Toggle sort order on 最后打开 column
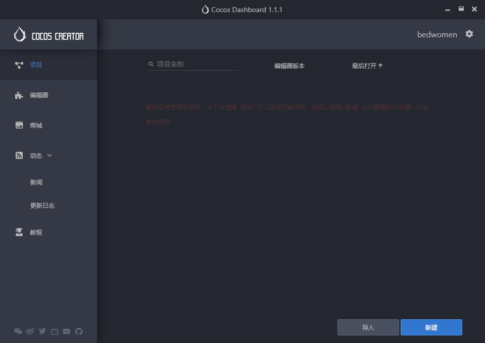The height and width of the screenshot is (343, 485). click(x=367, y=66)
